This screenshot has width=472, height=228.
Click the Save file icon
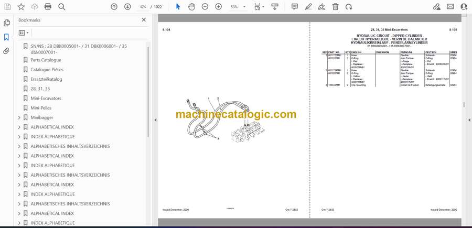pos(7,7)
